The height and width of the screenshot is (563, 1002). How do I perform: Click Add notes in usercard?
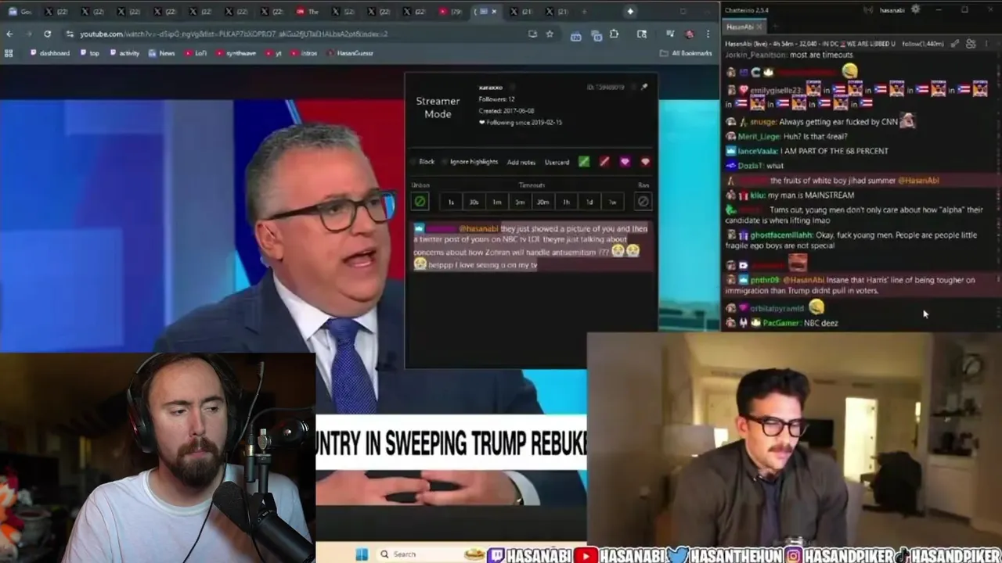(x=521, y=162)
